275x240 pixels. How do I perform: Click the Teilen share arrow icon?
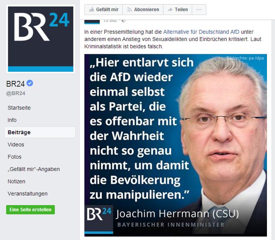point(170,10)
